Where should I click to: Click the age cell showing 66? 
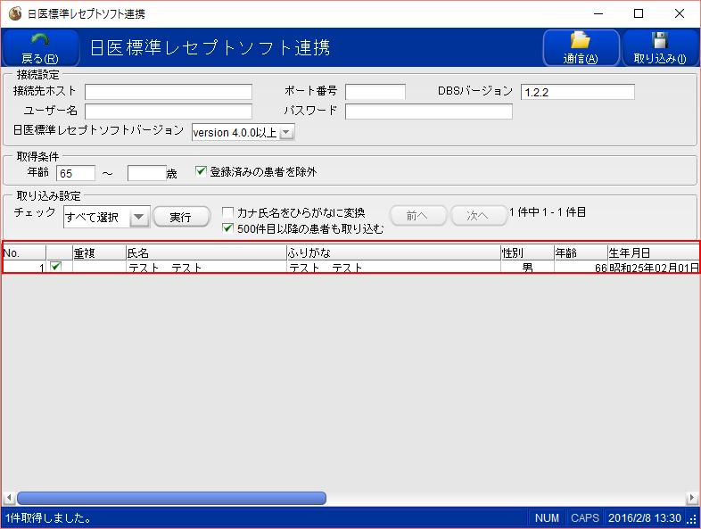coord(581,267)
